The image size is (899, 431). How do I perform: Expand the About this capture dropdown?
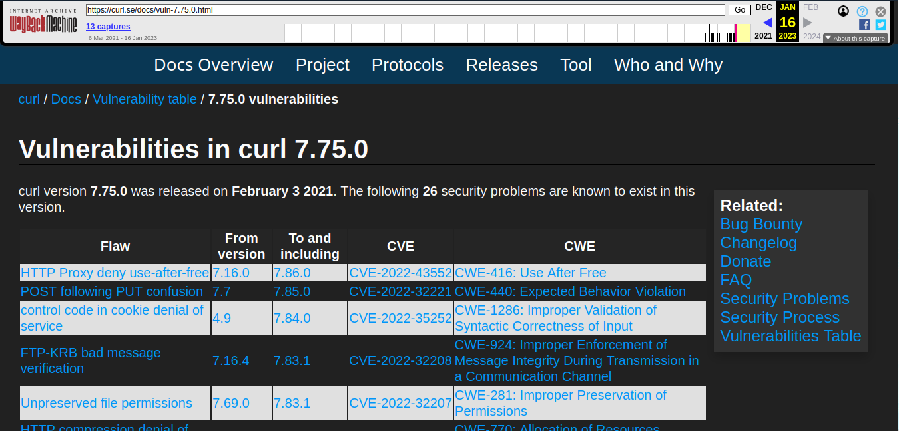coord(855,38)
